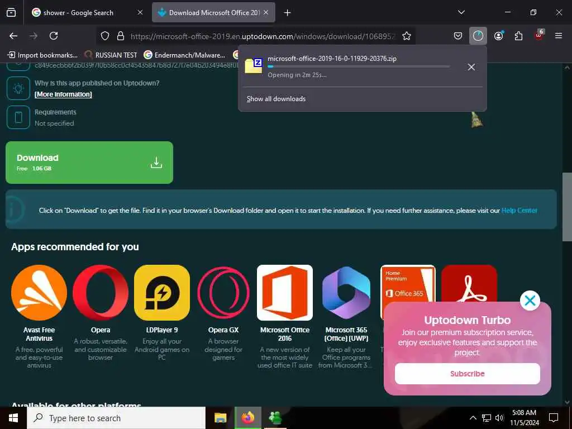Click the page vertical scrollbar thumb

point(567,207)
